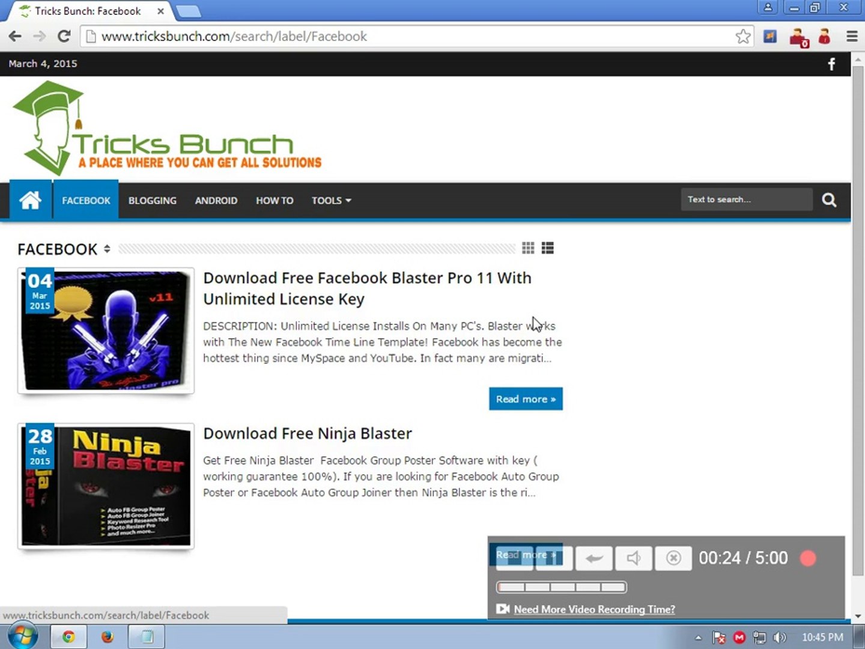The width and height of the screenshot is (865, 649).
Task: Open the red user extension with 0 badge
Action: tap(798, 37)
